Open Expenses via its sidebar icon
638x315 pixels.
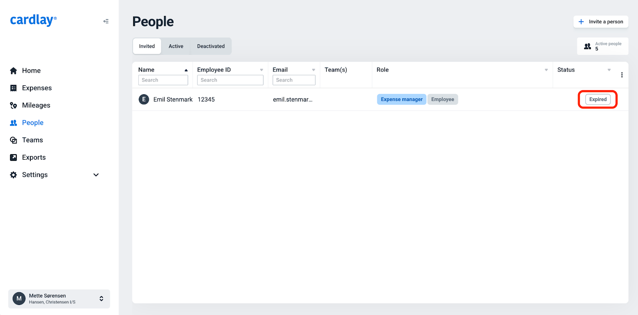click(x=14, y=88)
